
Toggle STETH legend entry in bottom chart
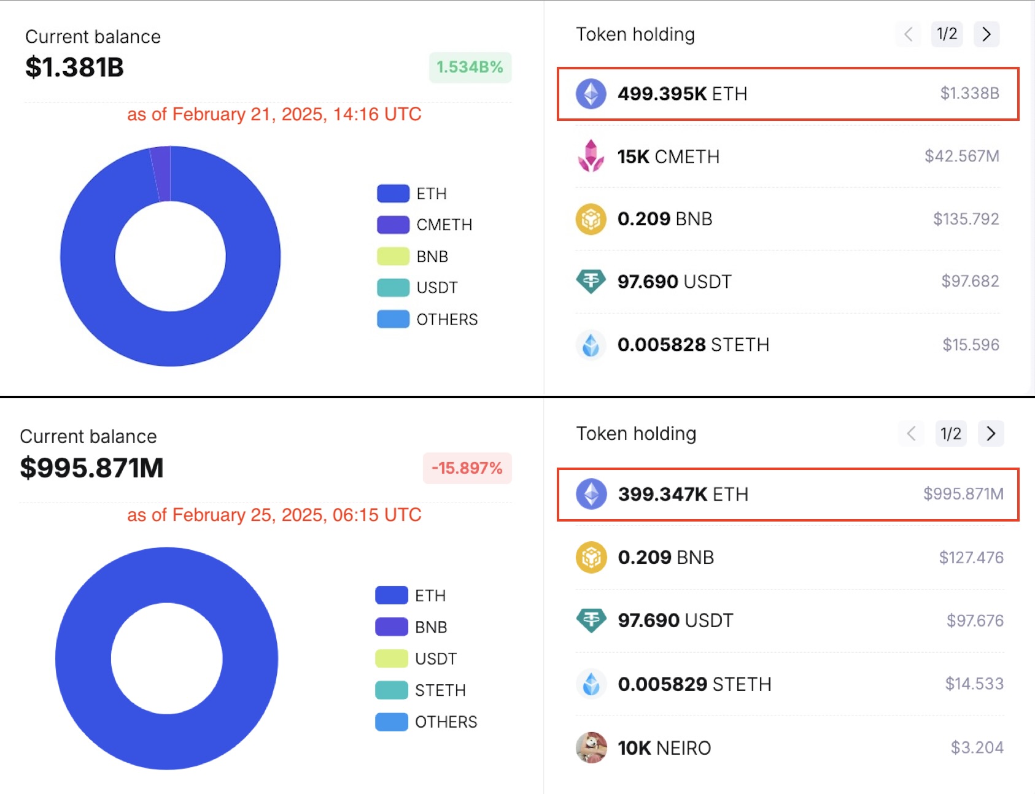[x=421, y=690]
